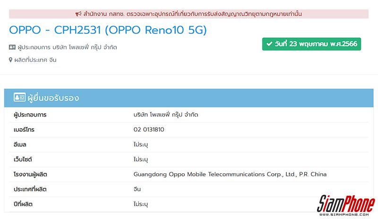Click the map marker icon near country of origin
The height and width of the screenshot is (219, 378).
tap(11, 60)
